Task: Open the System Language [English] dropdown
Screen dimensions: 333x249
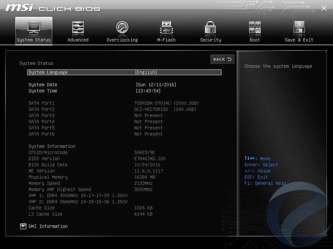Action: tap(146, 72)
